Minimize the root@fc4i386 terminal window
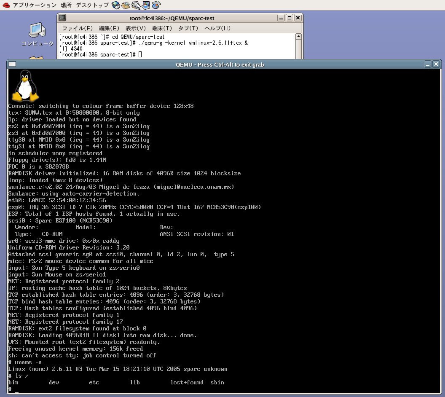 click(281, 18)
